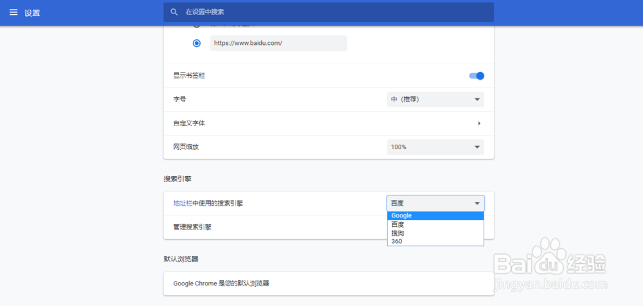Open the hamburger main menu icon
This screenshot has width=643, height=306.
pyautogui.click(x=13, y=12)
